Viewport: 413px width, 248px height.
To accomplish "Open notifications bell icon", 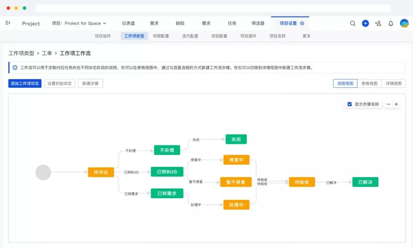I will [391, 23].
